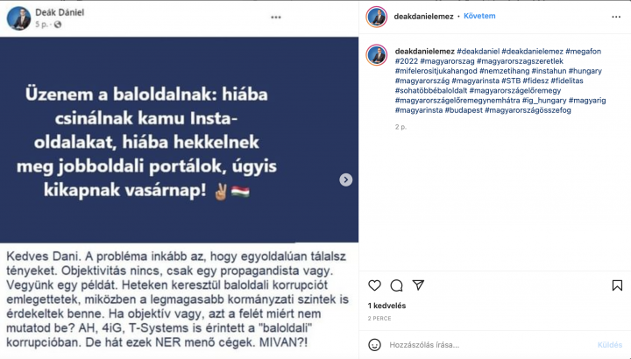This screenshot has height=359, width=631.
Task: Open deakdanielemez header profile avatar
Action: coord(376,17)
